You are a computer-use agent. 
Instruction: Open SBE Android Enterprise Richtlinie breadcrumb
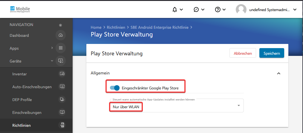click(160, 27)
